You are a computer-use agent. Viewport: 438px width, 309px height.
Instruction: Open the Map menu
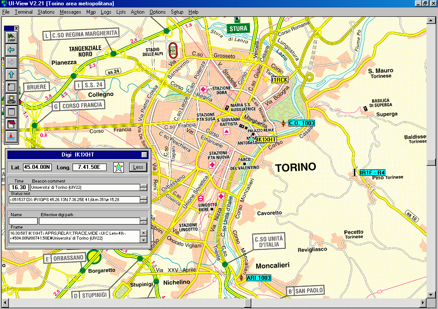(x=91, y=12)
